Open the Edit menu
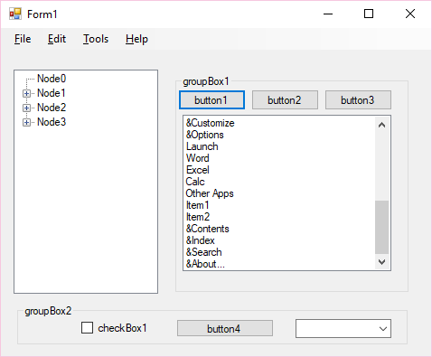 (57, 39)
